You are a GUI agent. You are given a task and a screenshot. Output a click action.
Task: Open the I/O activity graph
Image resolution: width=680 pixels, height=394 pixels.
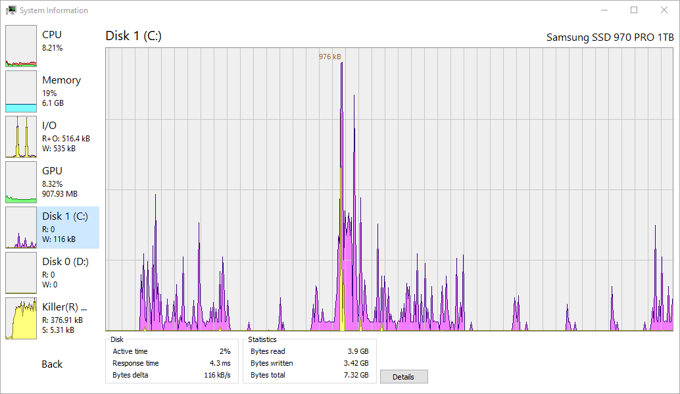20,137
